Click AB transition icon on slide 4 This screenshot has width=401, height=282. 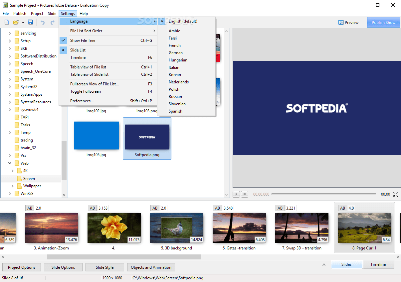click(x=93, y=208)
